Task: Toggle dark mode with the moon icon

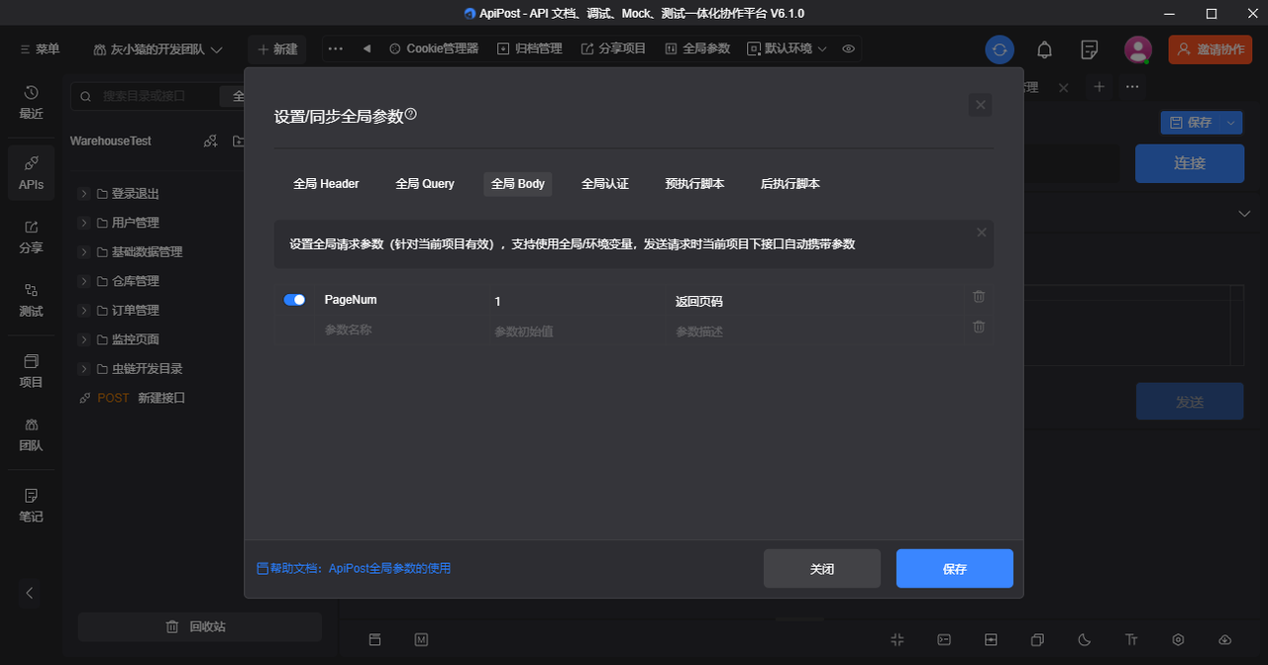Action: pyautogui.click(x=1084, y=640)
